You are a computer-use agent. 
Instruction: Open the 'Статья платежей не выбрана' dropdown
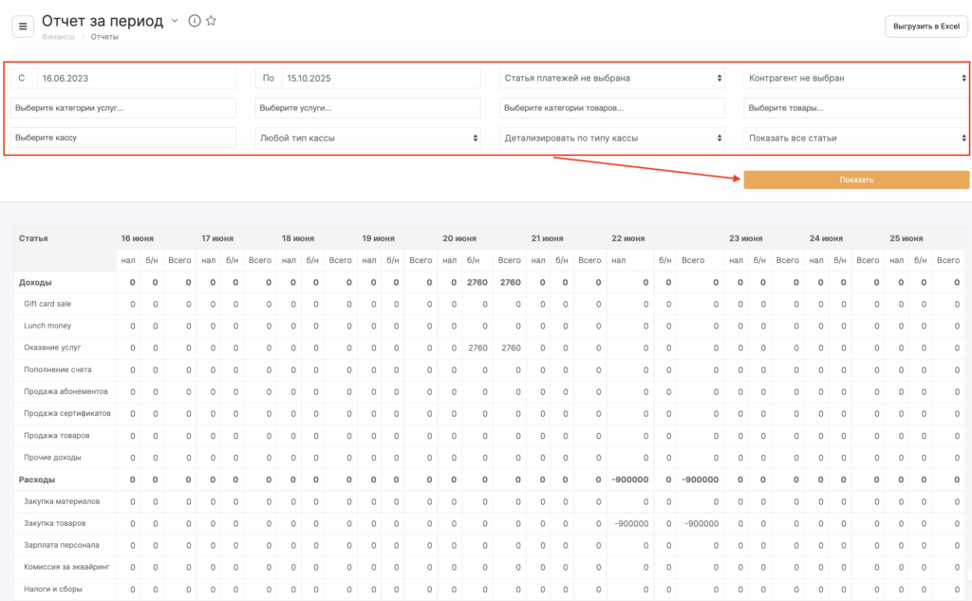point(612,78)
